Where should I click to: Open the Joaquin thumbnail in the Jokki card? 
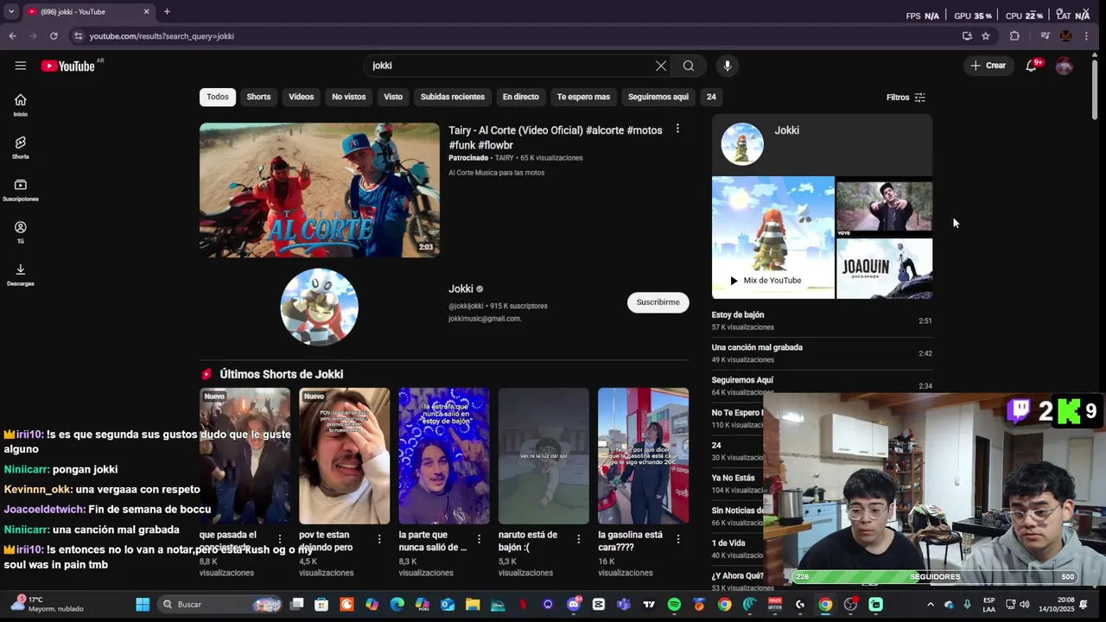884,269
